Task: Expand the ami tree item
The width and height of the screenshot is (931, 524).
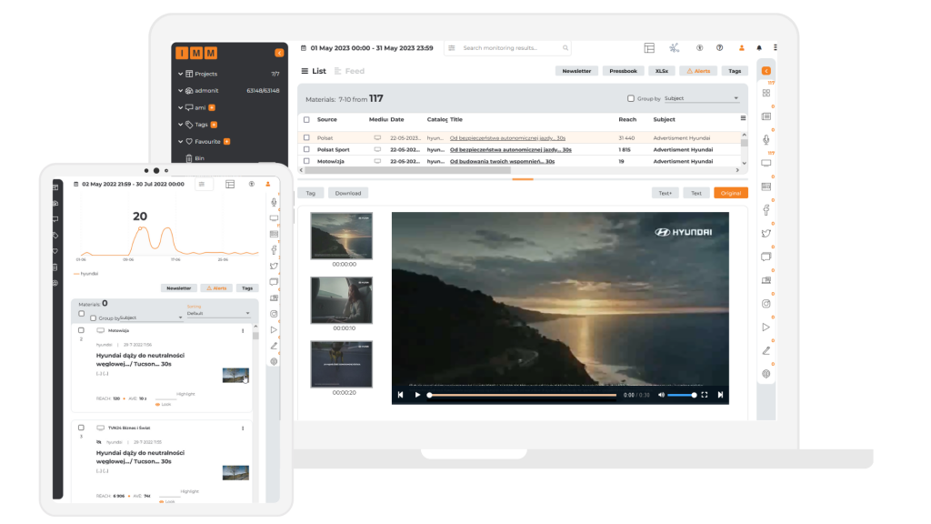Action: [181, 107]
